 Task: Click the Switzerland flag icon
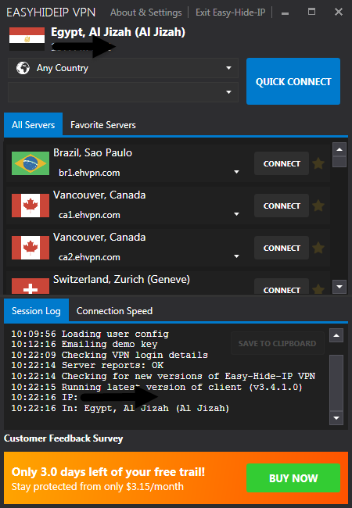click(31, 286)
